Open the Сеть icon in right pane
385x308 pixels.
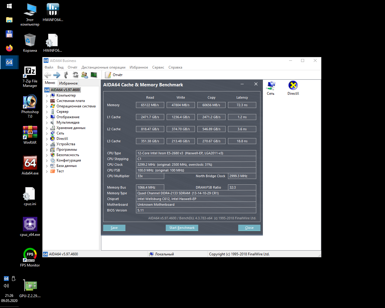(271, 88)
